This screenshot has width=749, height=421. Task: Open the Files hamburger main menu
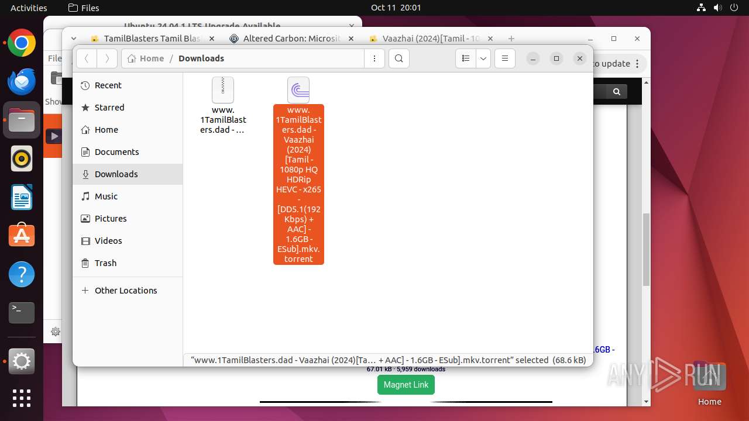pyautogui.click(x=505, y=58)
